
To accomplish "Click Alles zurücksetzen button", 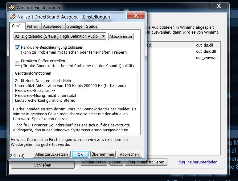I will click(52, 154).
